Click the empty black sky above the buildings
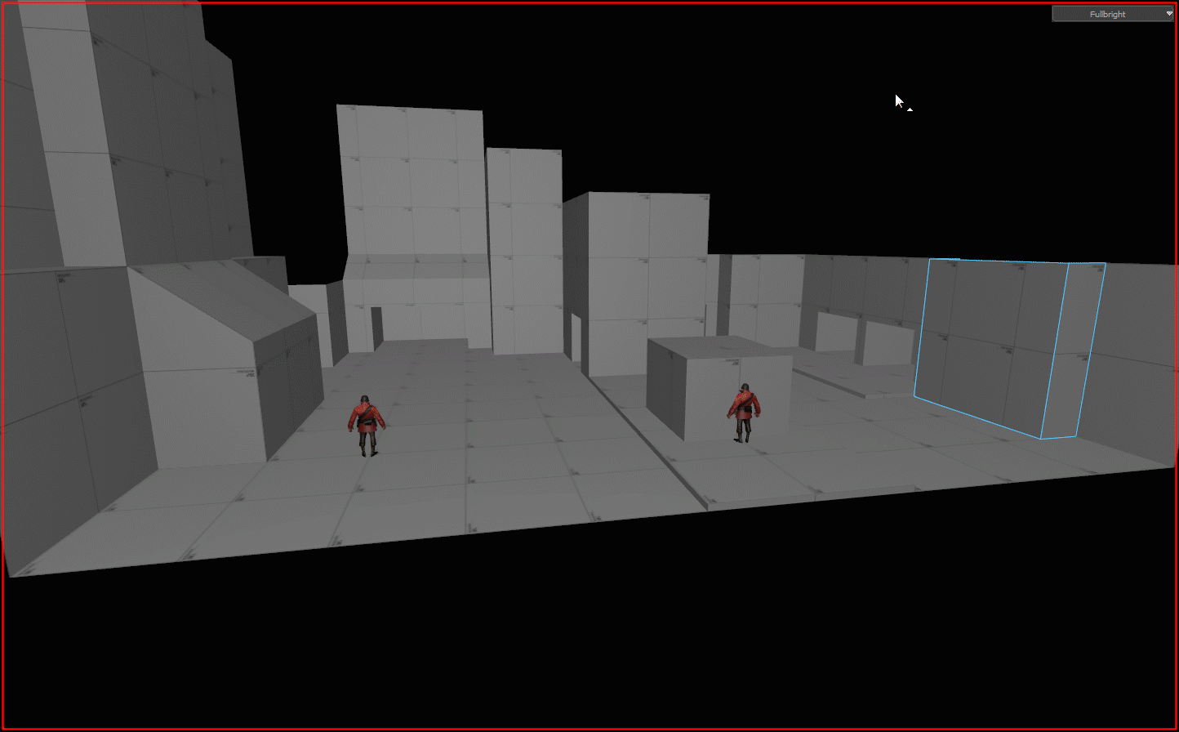 (x=735, y=98)
